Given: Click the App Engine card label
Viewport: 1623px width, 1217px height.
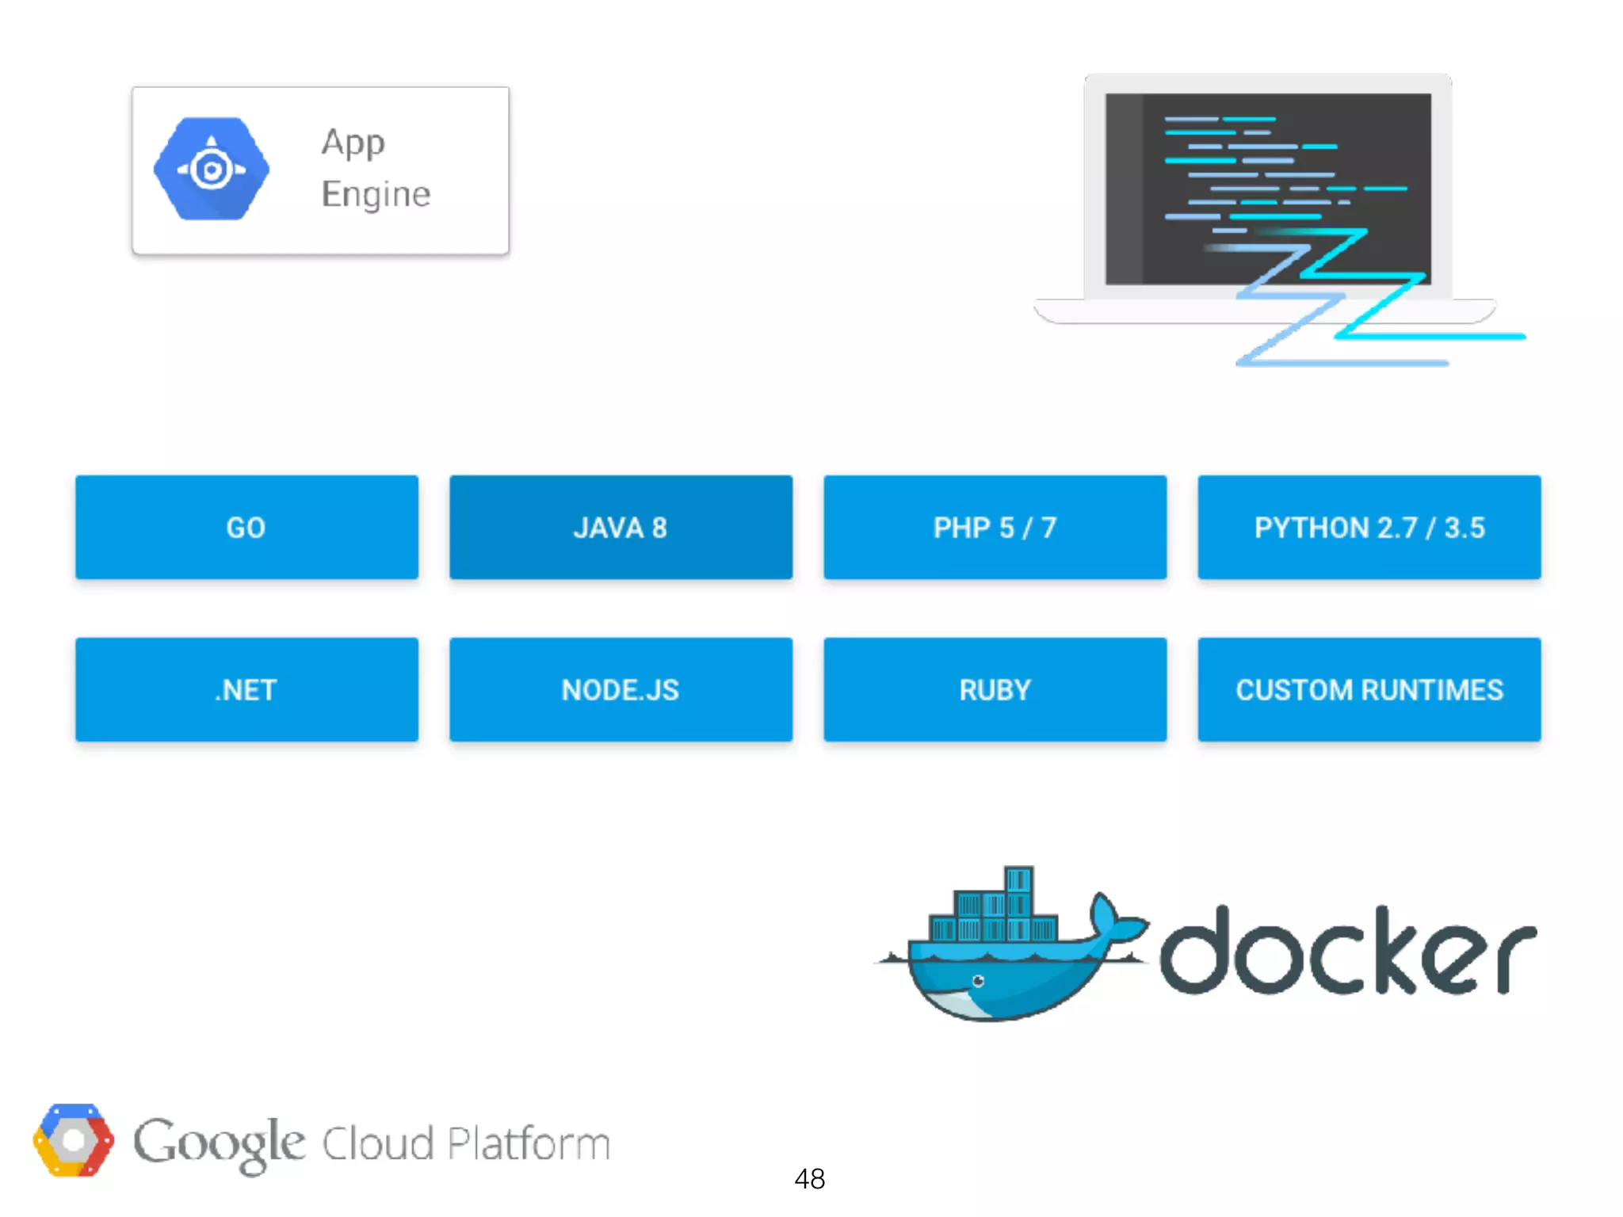Looking at the screenshot, I should click(376, 169).
